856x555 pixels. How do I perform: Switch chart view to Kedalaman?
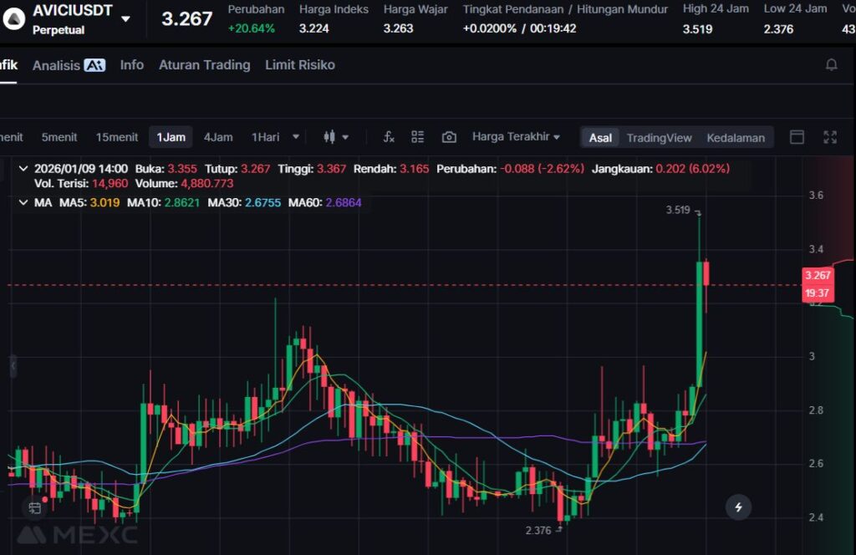tap(736, 138)
